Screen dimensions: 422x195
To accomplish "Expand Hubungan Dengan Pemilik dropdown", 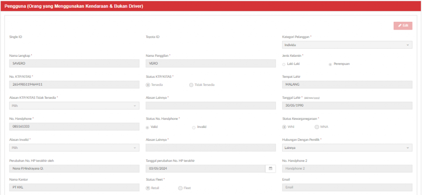I will click(347, 148).
